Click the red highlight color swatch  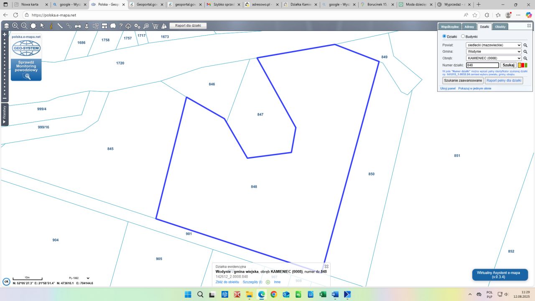tap(523, 65)
